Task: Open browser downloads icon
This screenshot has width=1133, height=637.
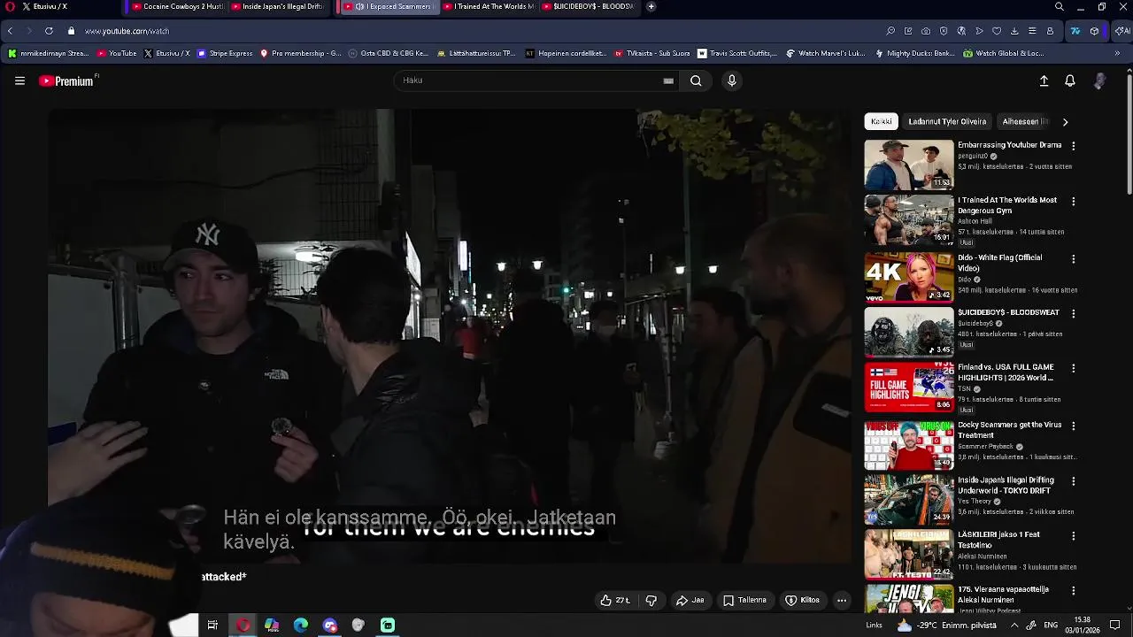Action: coord(1014,31)
